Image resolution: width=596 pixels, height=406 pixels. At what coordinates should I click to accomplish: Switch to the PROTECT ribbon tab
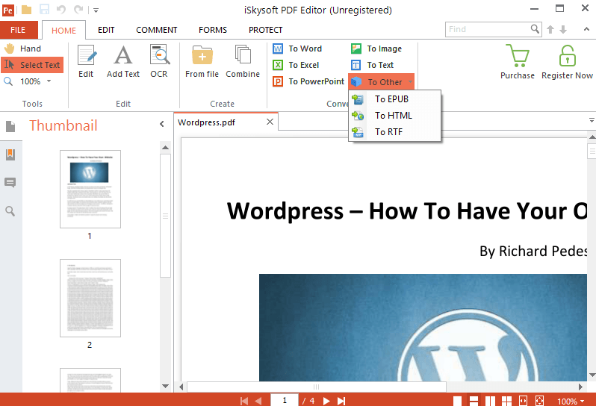click(266, 30)
